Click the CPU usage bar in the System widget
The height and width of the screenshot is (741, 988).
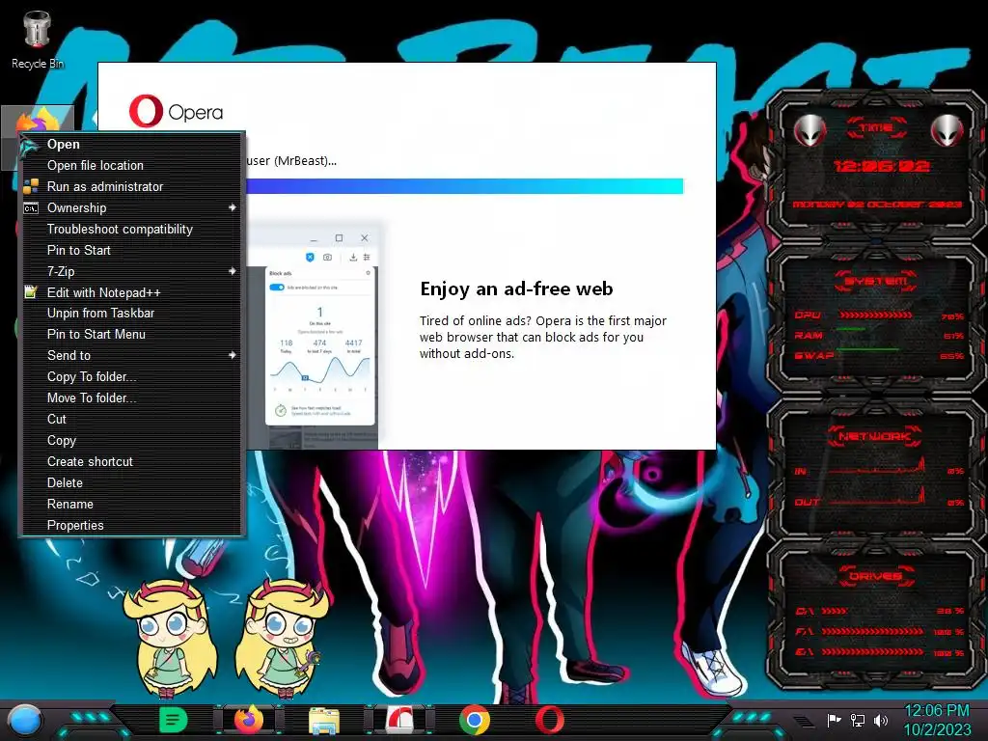pyautogui.click(x=876, y=316)
